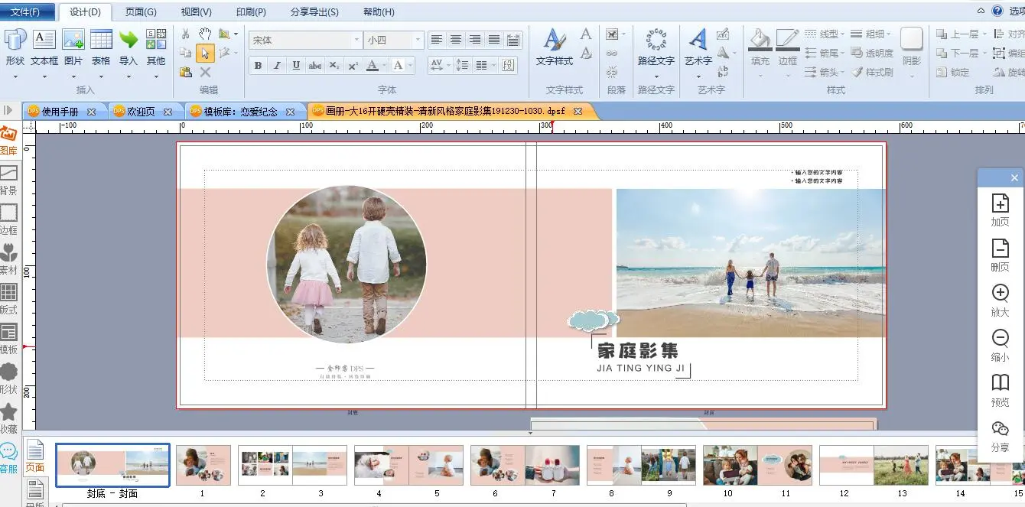Open the 小四 font size dropdown
Image resolution: width=1025 pixels, height=507 pixels.
418,41
